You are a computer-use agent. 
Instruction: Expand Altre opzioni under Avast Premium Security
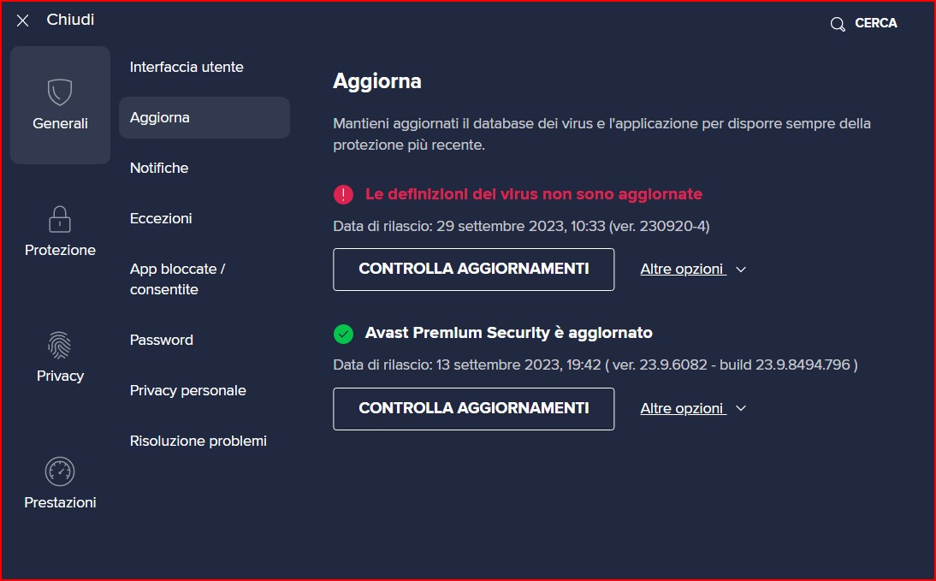693,409
